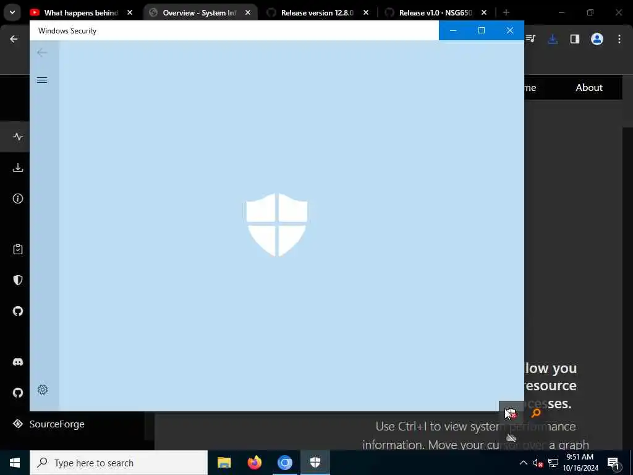
Task: Open the Windows Security hamburger menu
Action: pos(42,80)
